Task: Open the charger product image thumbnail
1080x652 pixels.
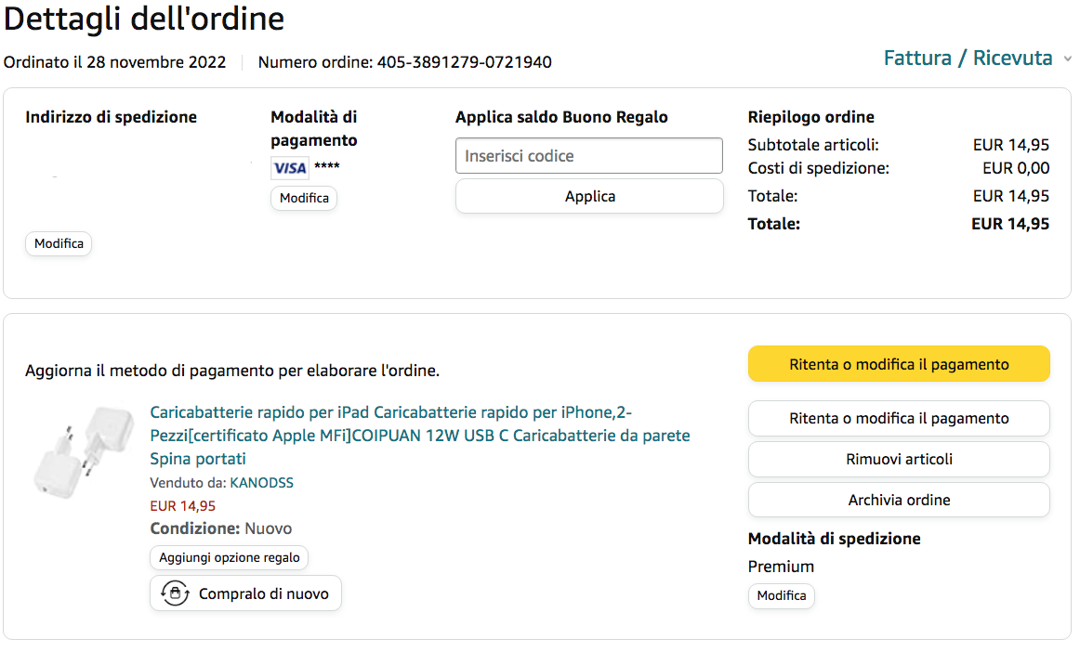Action: point(71,455)
